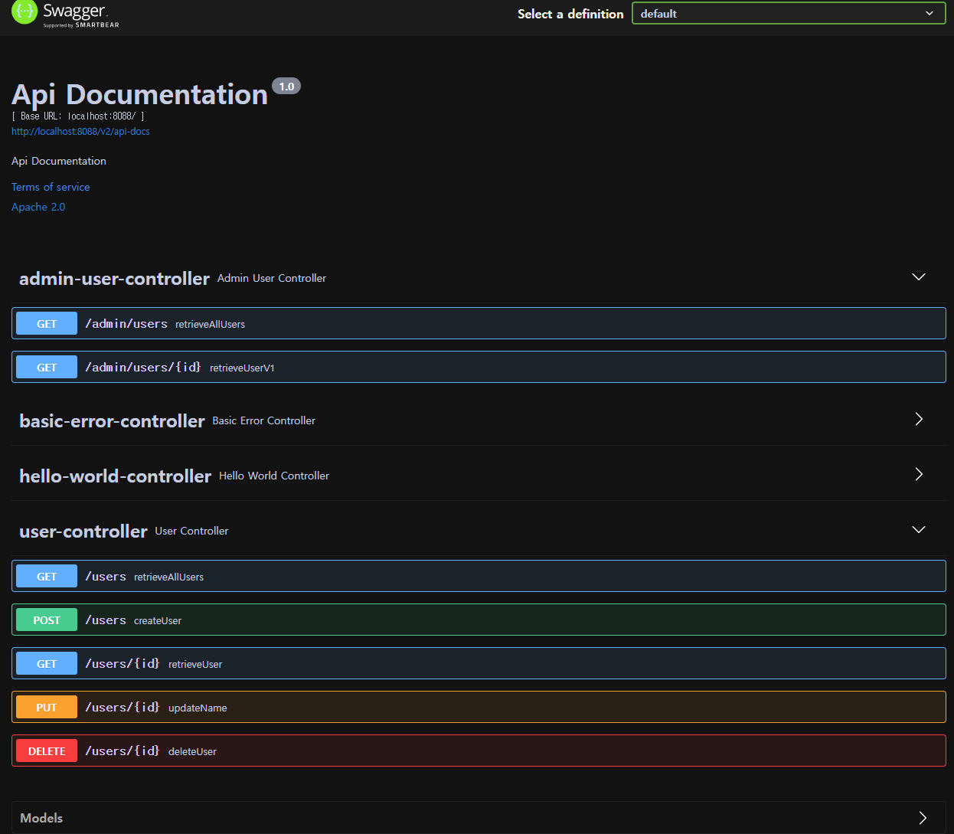Open the Terms of service link
Screen dimensions: 954x834
click(x=51, y=187)
